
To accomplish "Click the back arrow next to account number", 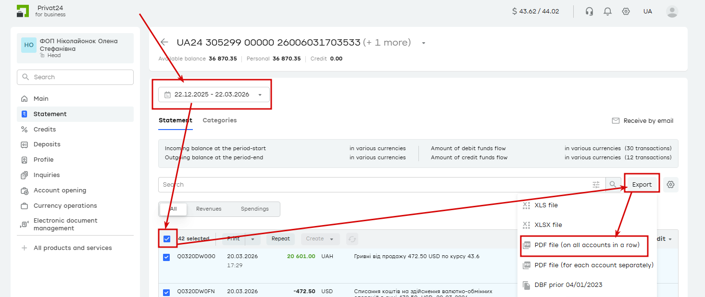I will (x=164, y=42).
